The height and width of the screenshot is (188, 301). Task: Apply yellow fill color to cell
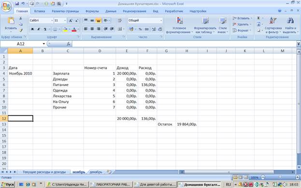point(65,29)
